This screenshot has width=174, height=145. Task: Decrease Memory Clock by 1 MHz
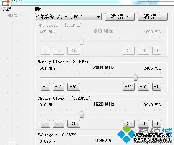(45, 87)
